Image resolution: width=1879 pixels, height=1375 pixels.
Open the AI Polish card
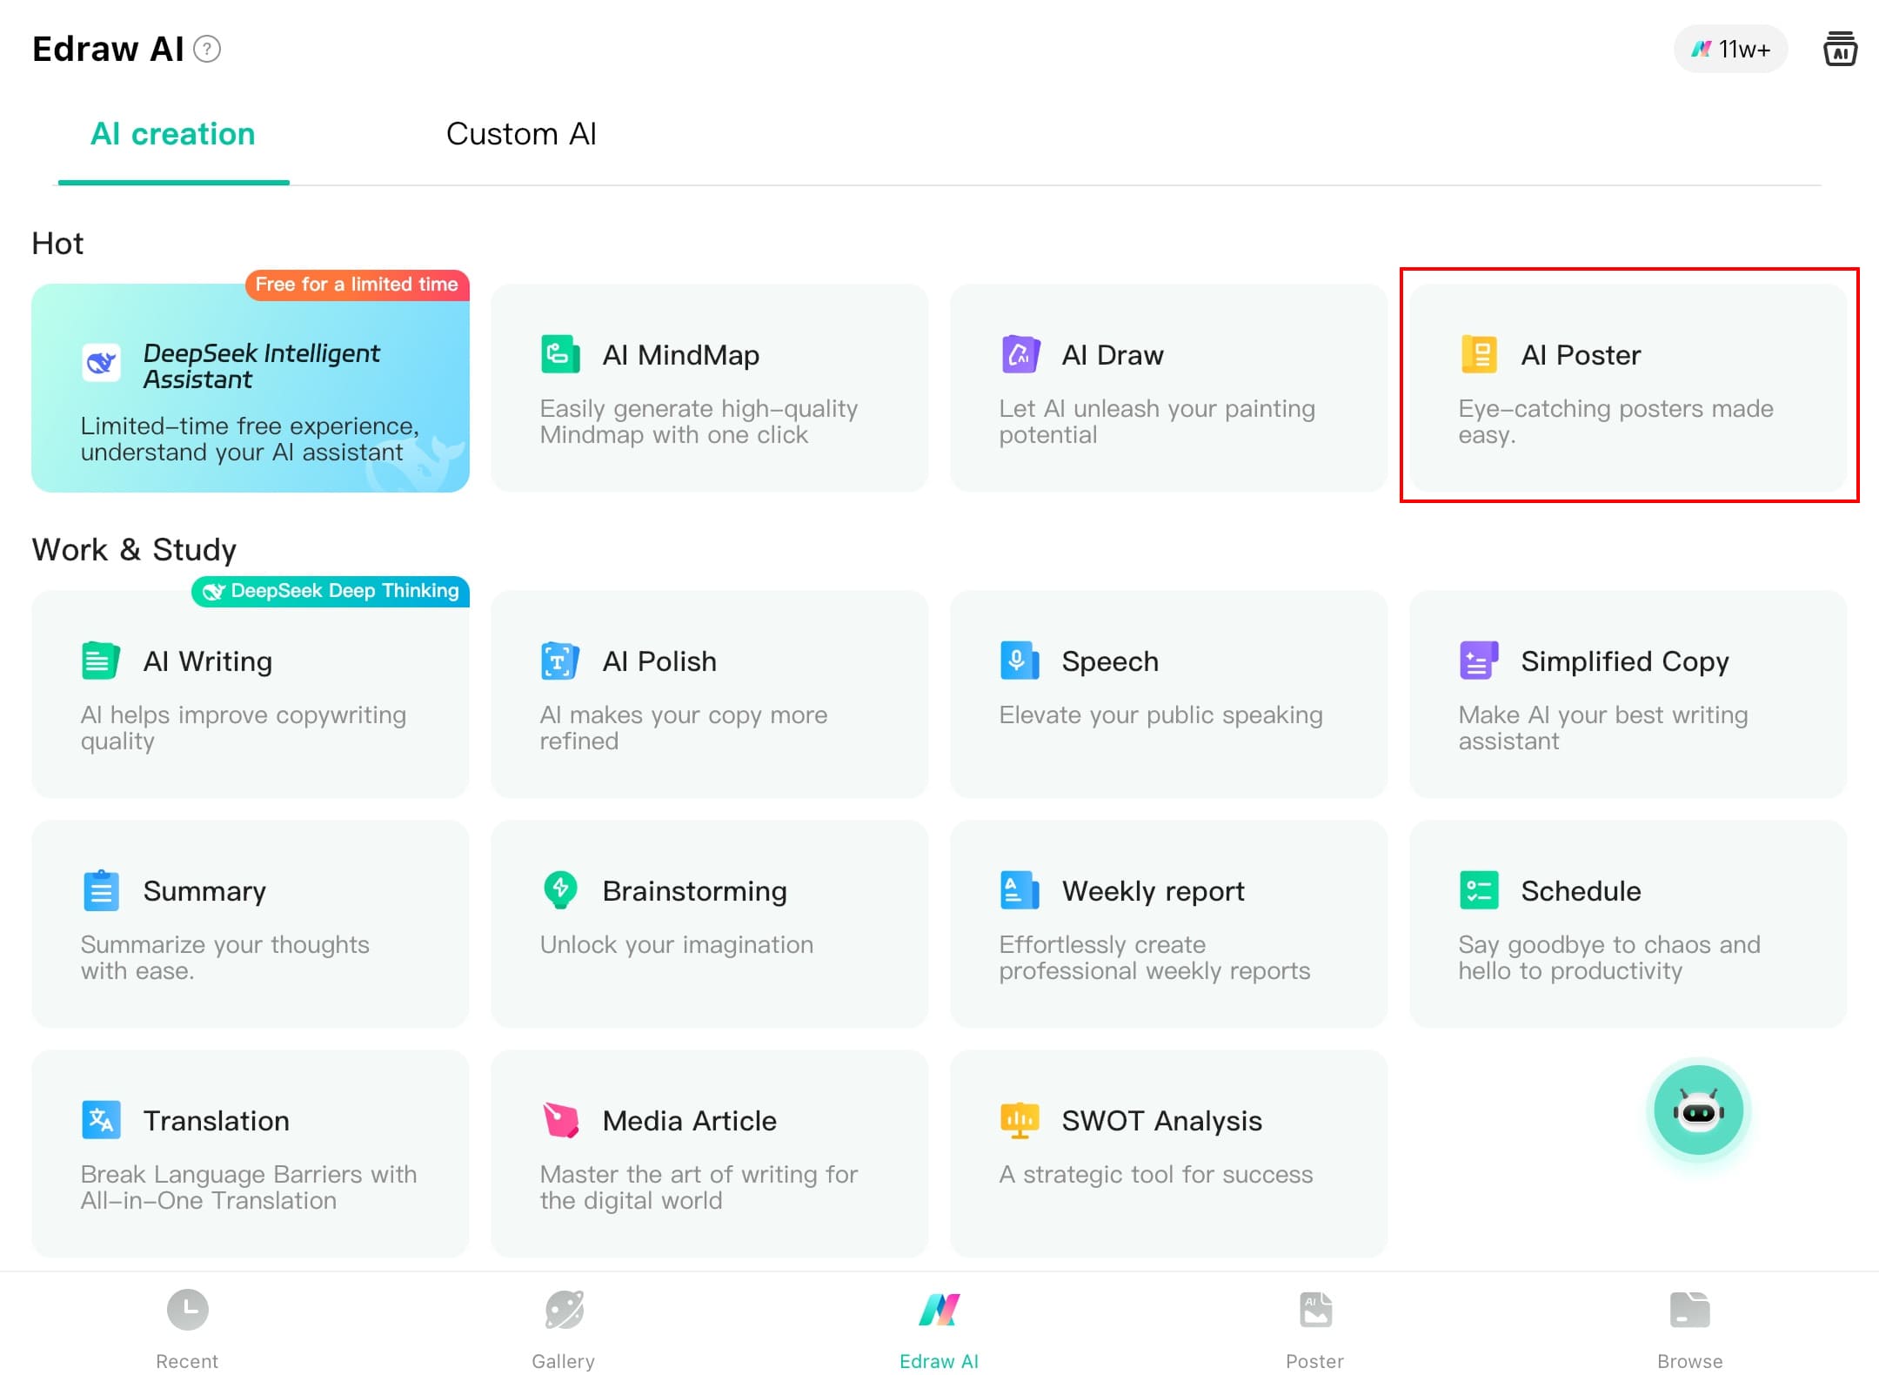point(709,694)
